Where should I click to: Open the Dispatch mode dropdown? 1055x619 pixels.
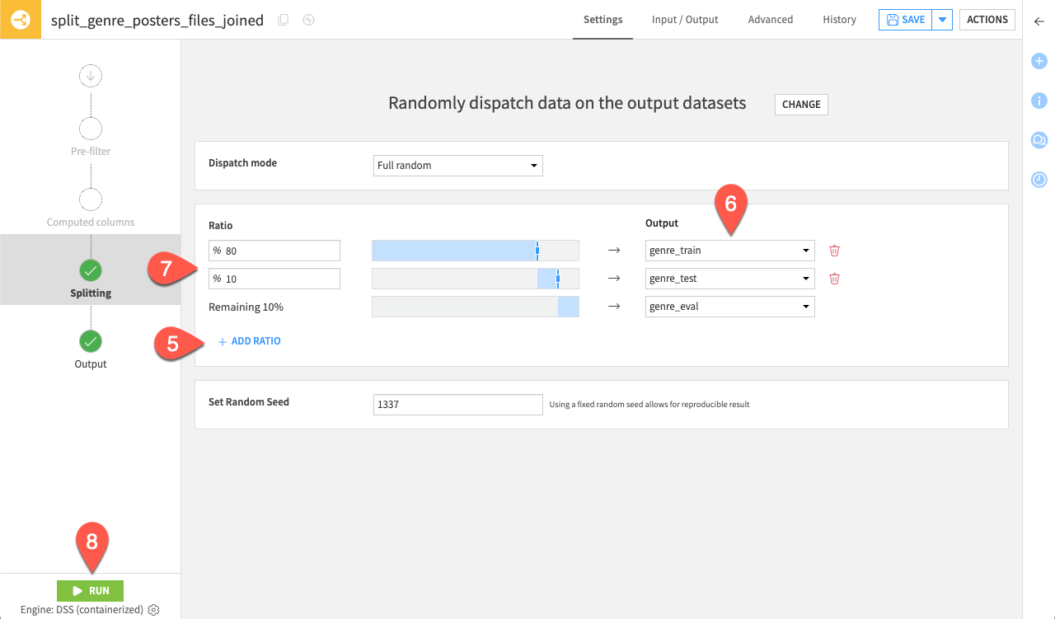pyautogui.click(x=457, y=165)
